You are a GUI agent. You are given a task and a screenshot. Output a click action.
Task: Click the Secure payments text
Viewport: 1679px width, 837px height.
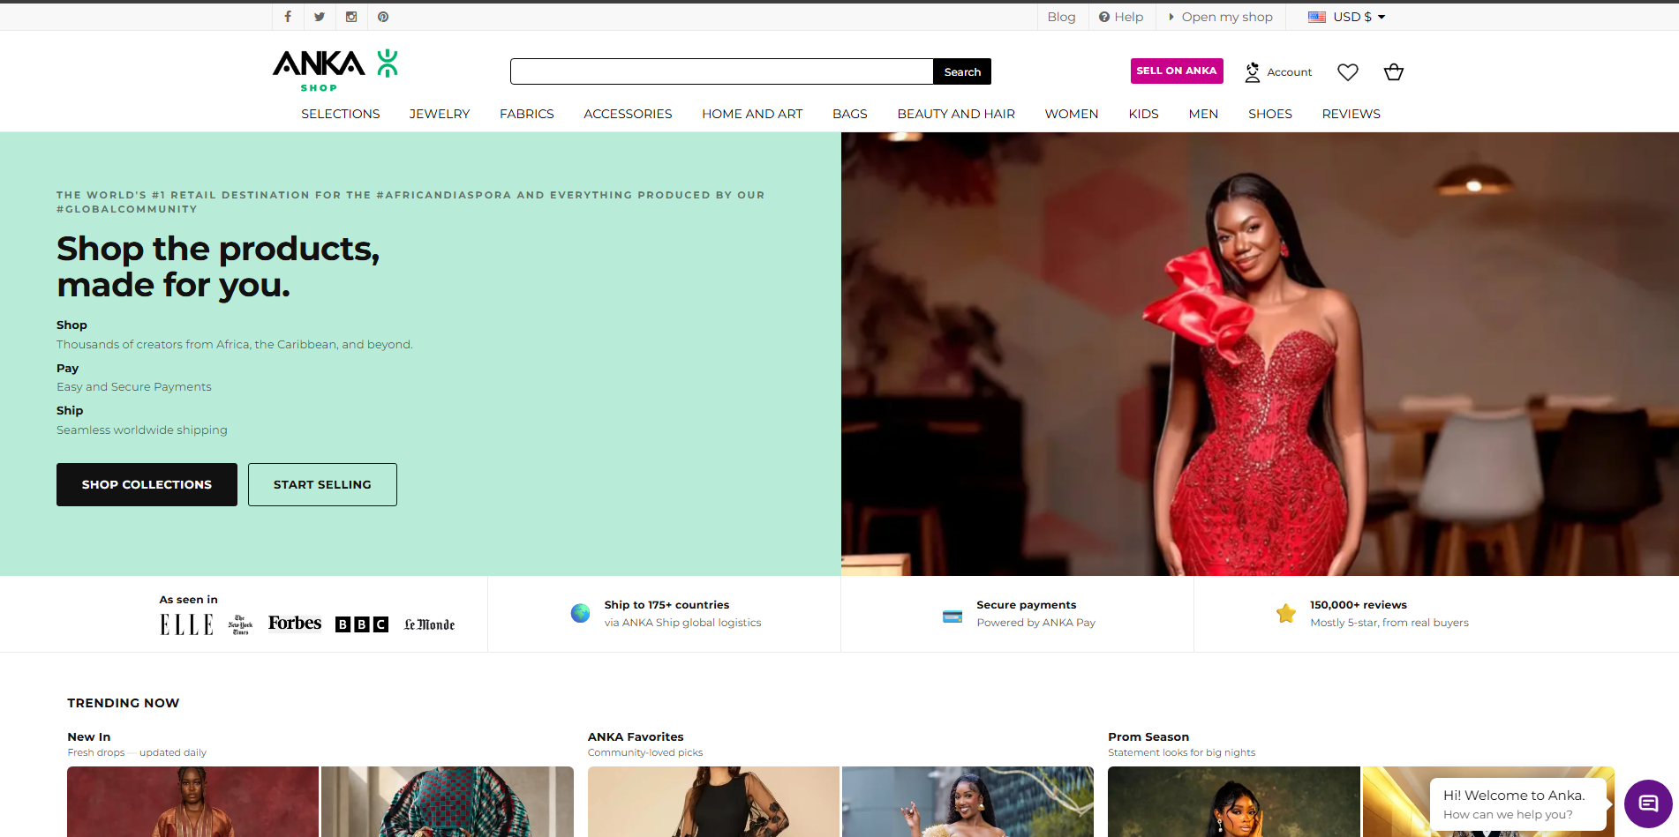(1027, 605)
